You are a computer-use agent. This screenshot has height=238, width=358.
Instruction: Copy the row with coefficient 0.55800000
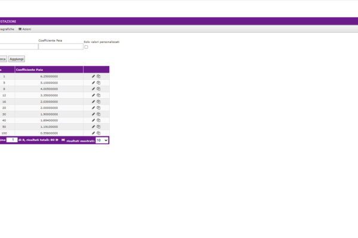[x=98, y=133]
